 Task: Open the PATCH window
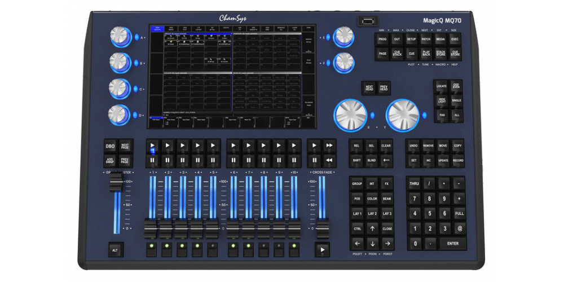point(426,39)
